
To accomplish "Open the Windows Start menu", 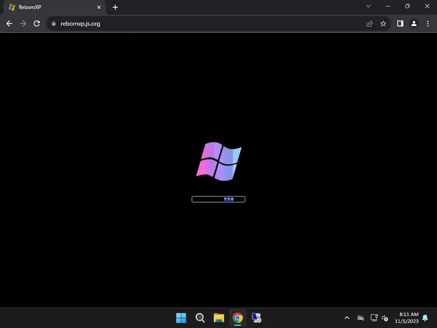I will pos(181,318).
